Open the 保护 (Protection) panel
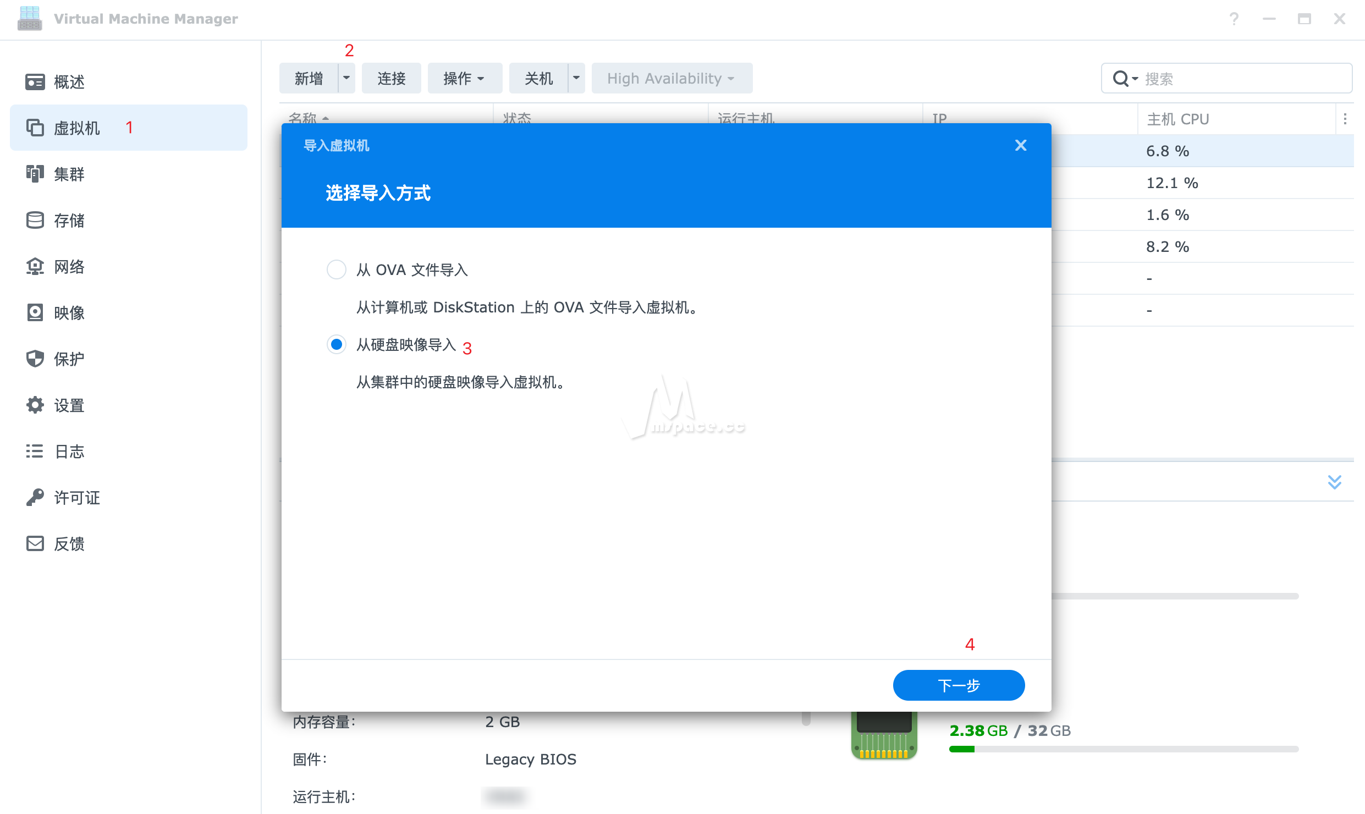This screenshot has width=1365, height=814. point(68,359)
